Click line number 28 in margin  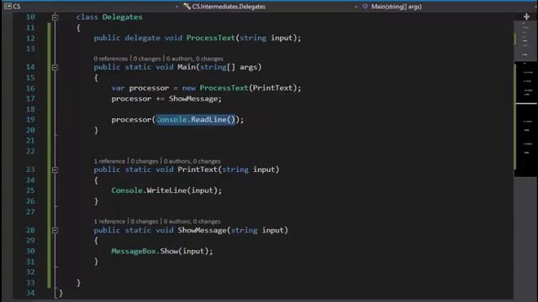click(x=30, y=230)
